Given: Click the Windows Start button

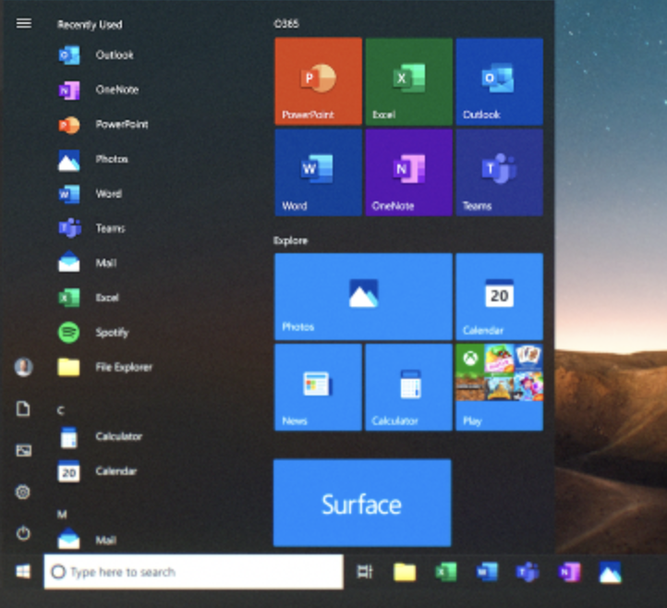Looking at the screenshot, I should pyautogui.click(x=23, y=571).
